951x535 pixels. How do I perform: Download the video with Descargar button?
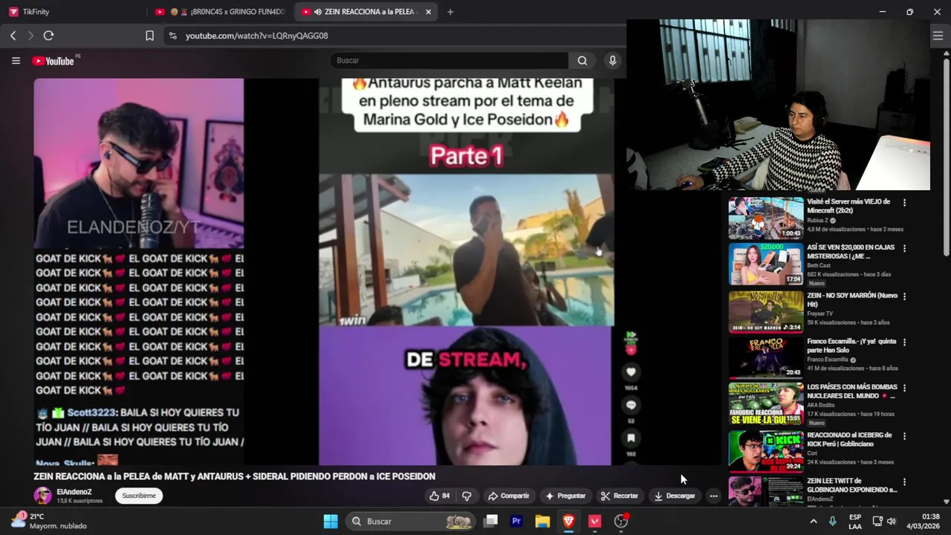(x=675, y=496)
